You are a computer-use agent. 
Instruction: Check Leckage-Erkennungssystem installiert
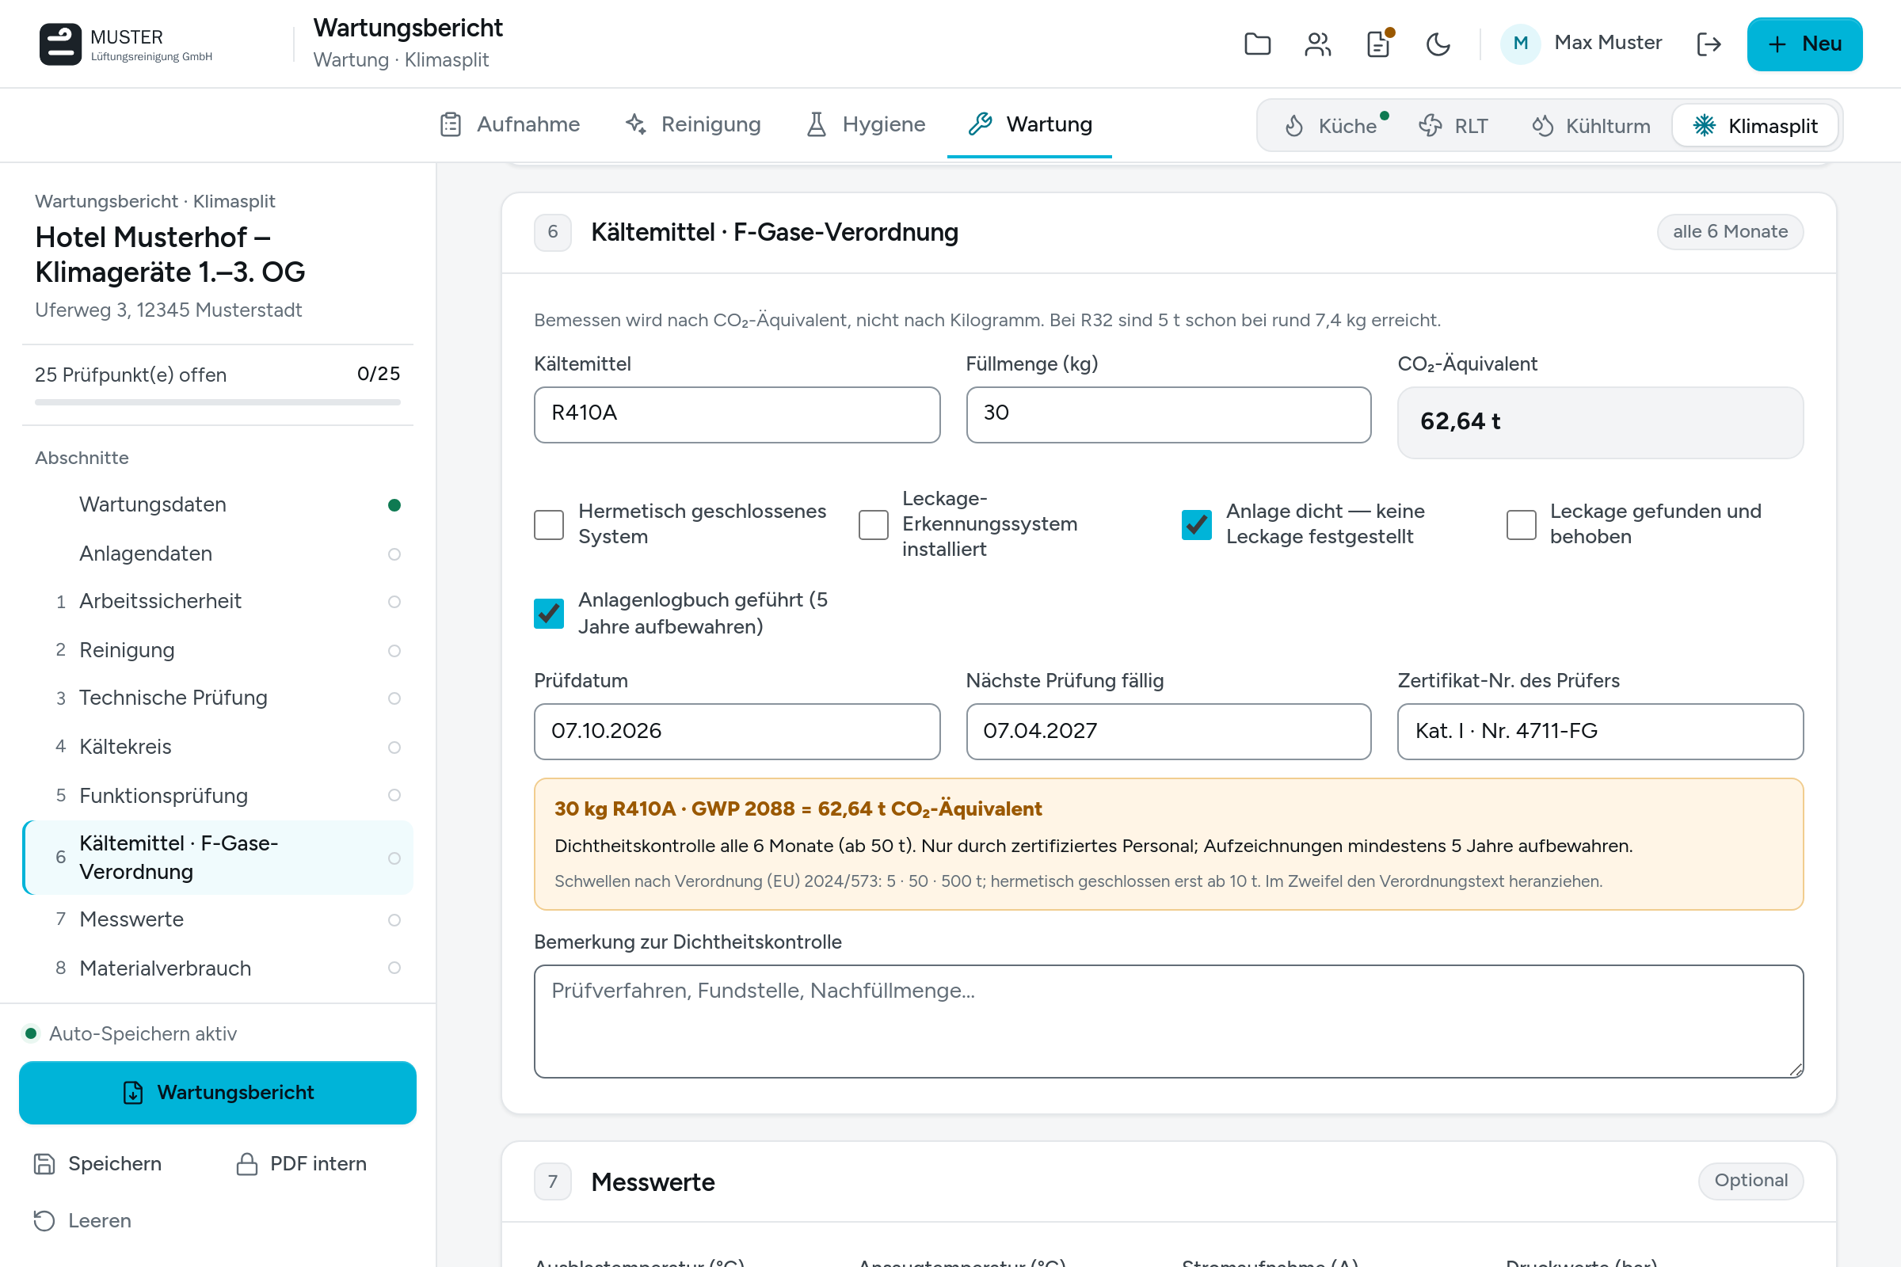(873, 524)
